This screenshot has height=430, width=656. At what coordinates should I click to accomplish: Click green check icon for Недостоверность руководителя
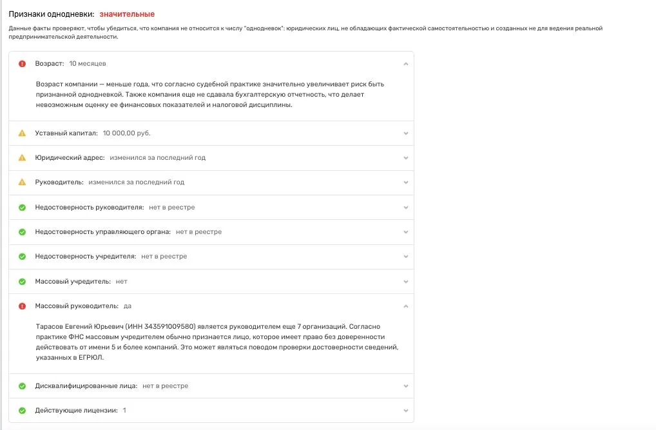click(x=22, y=208)
